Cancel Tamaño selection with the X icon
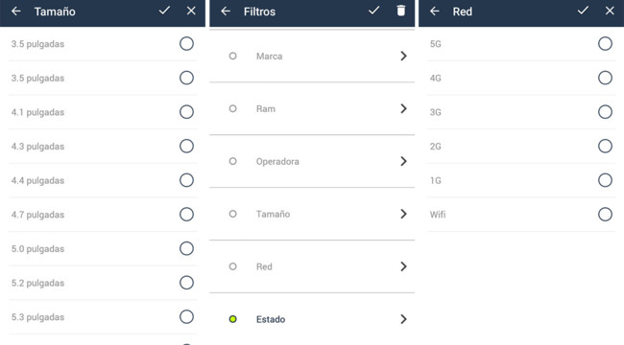 pos(191,11)
